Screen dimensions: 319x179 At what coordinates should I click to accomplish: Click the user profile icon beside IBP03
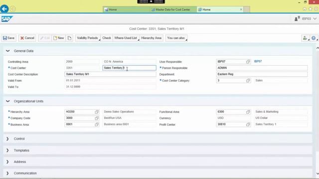pos(297,19)
